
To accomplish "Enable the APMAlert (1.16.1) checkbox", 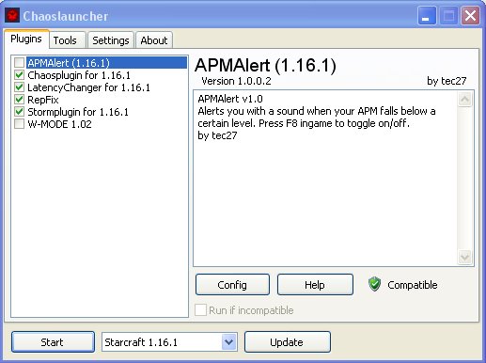I will click(19, 63).
